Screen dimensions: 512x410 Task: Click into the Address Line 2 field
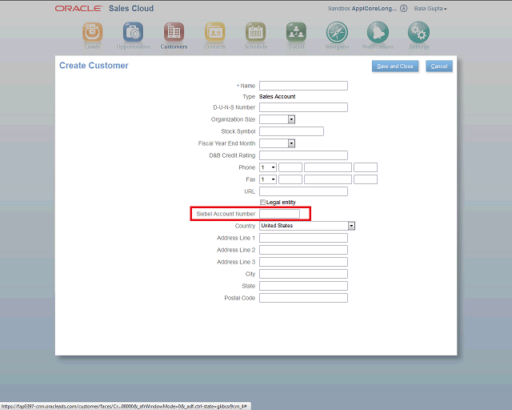pyautogui.click(x=303, y=250)
